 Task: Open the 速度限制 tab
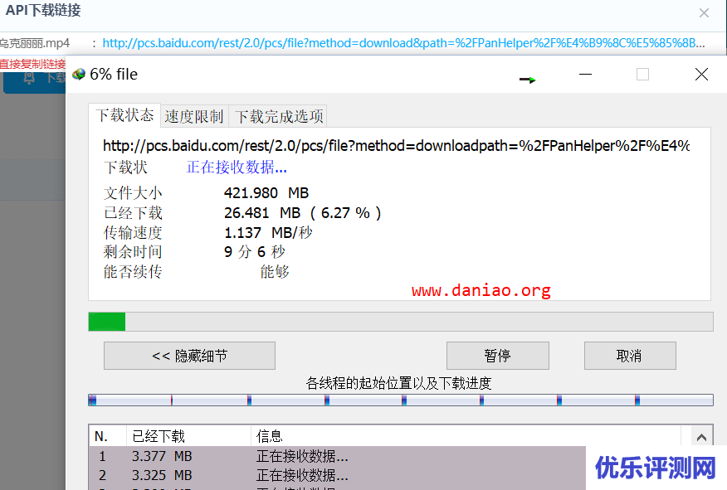194,117
